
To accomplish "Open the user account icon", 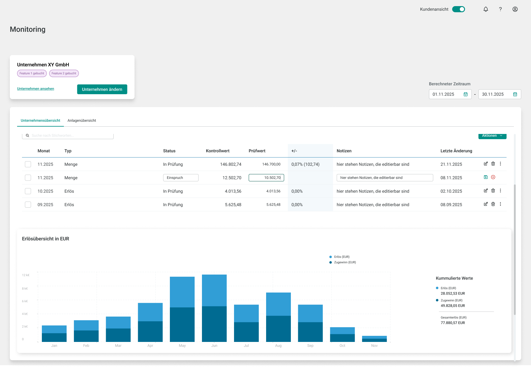I will coord(515,9).
